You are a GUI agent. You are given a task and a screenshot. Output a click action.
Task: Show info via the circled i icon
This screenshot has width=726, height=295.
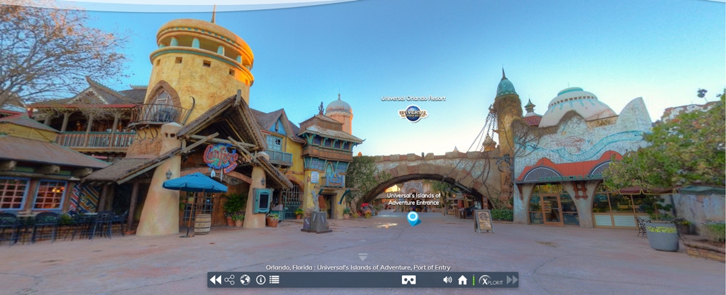[x=260, y=280]
